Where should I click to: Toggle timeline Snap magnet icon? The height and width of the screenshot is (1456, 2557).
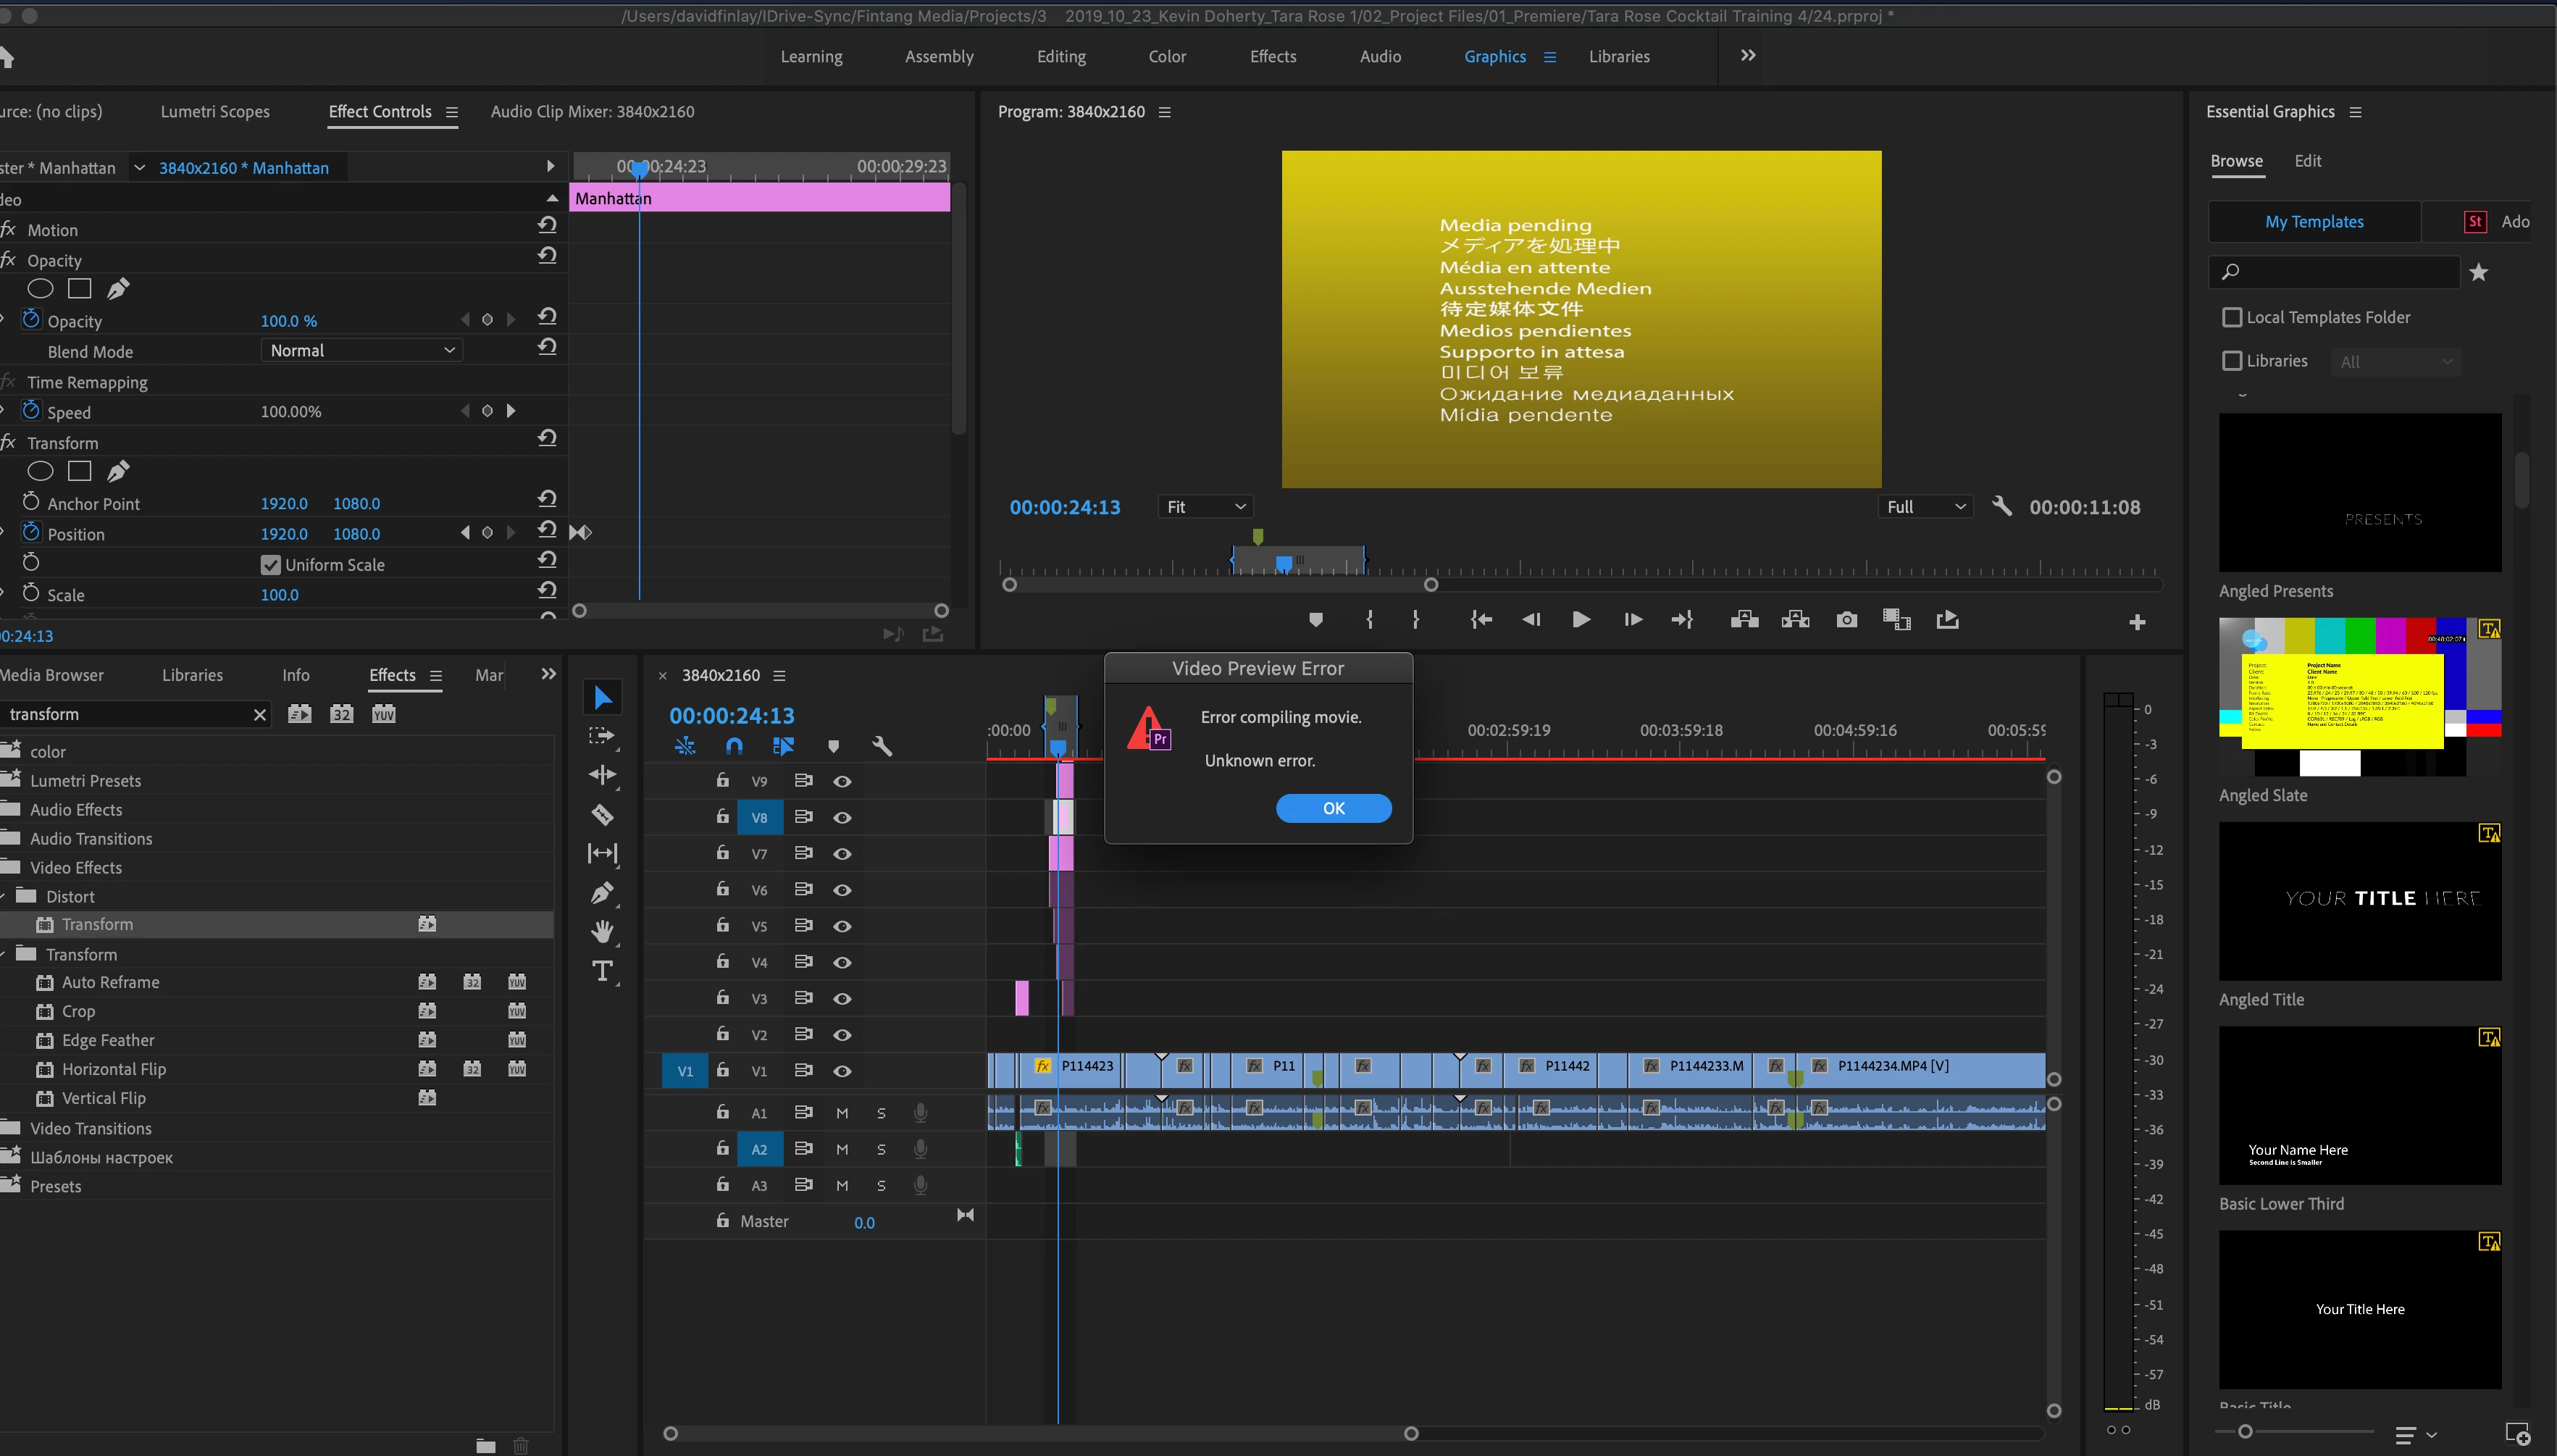click(x=734, y=746)
